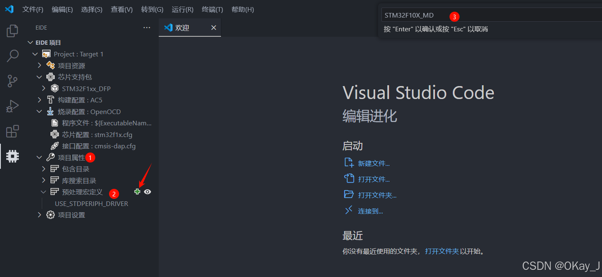The width and height of the screenshot is (602, 277).
Task: Open the 文件(F) menu
Action: click(33, 9)
